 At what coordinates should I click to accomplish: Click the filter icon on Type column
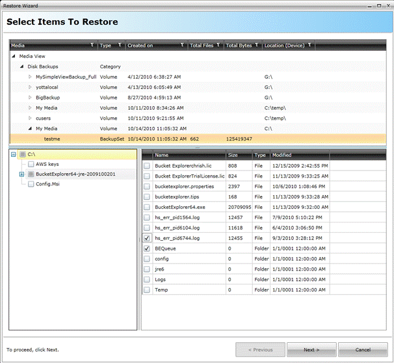click(x=120, y=45)
